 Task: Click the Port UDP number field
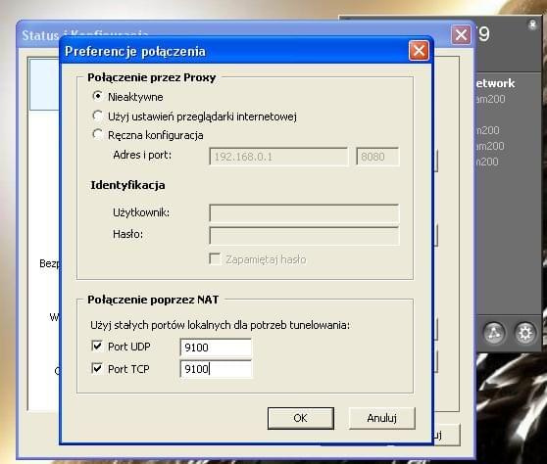point(216,348)
